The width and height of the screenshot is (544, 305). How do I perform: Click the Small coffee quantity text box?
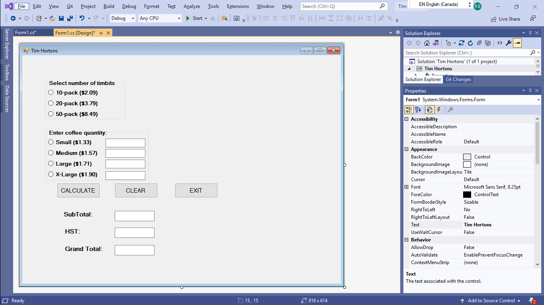(x=125, y=143)
